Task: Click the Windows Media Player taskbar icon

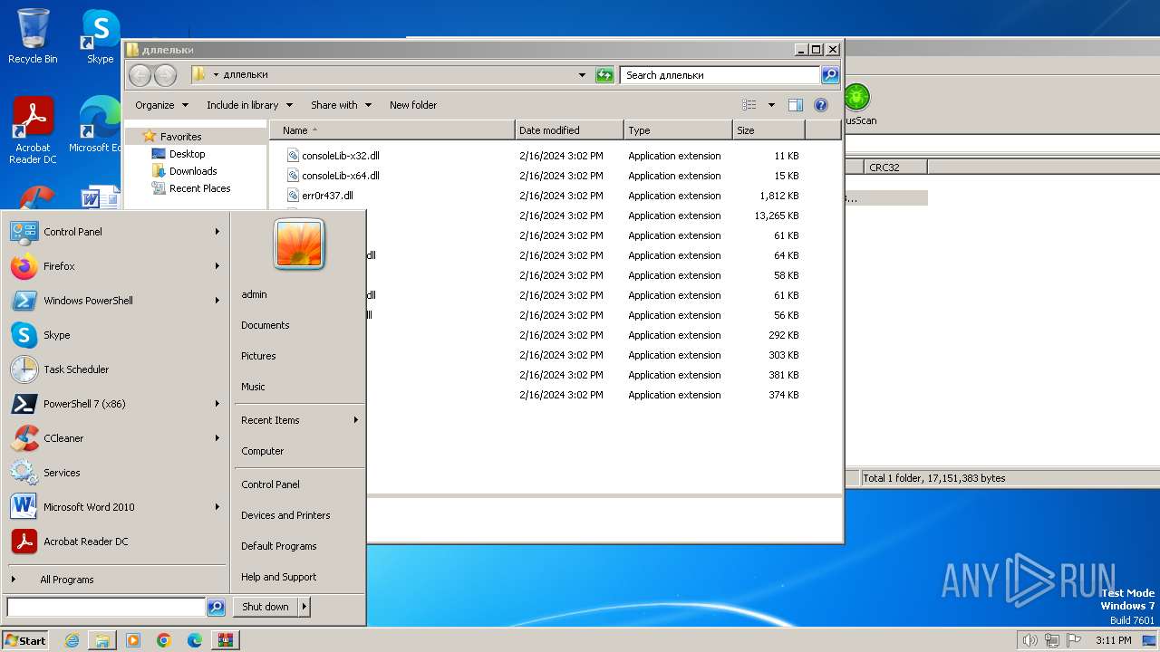Action: pos(133,640)
